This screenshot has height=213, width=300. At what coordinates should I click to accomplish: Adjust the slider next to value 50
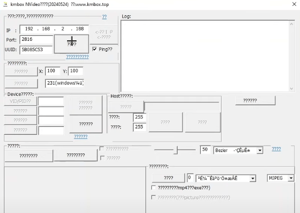pos(176,150)
